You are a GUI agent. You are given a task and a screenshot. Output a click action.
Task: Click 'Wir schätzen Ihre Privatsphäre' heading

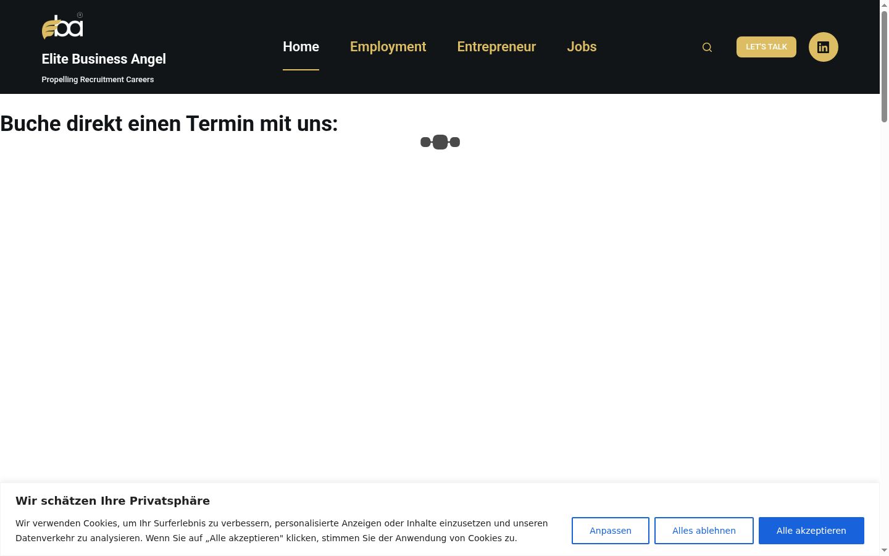point(112,501)
